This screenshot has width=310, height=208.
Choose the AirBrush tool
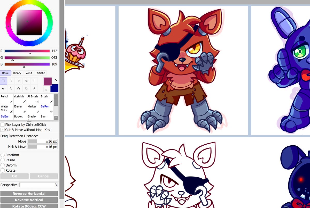34,99
